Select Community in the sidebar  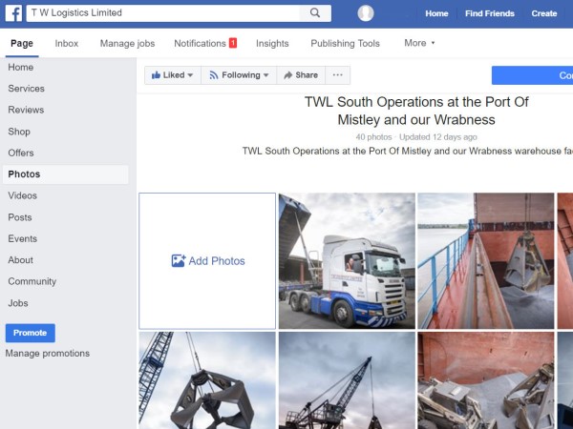tap(32, 281)
